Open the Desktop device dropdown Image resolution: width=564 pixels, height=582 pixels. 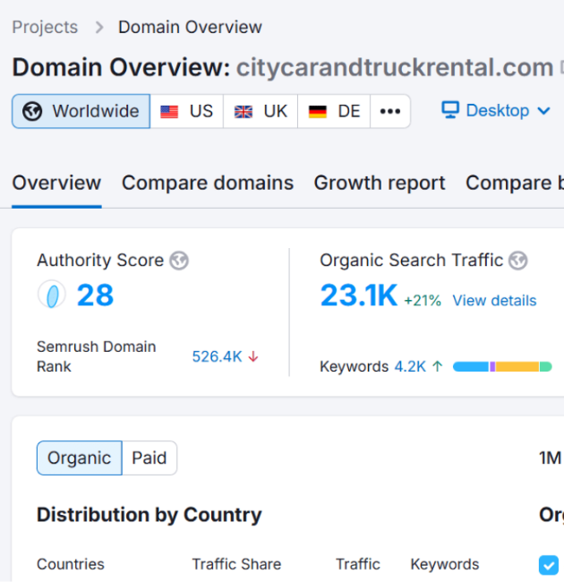click(496, 111)
